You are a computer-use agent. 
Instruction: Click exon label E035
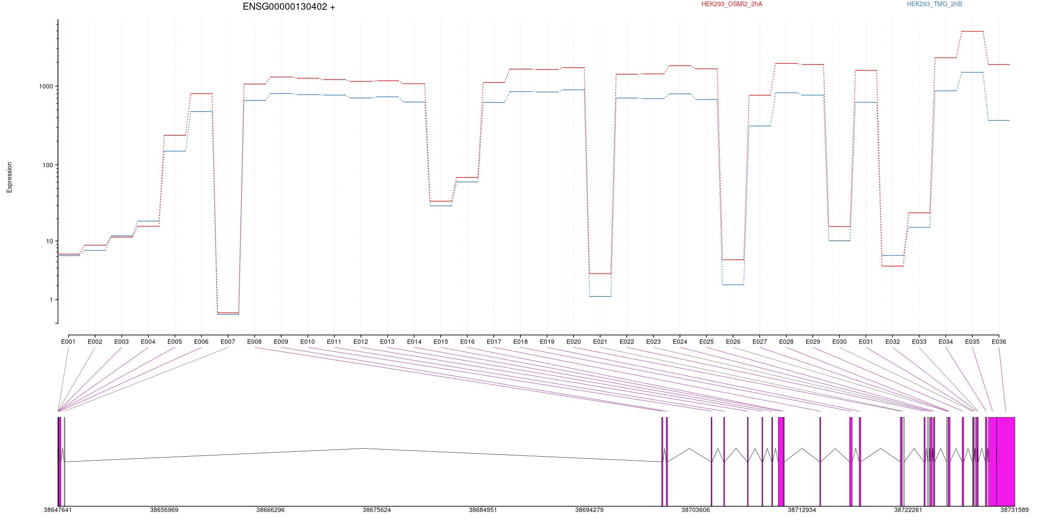(x=972, y=342)
